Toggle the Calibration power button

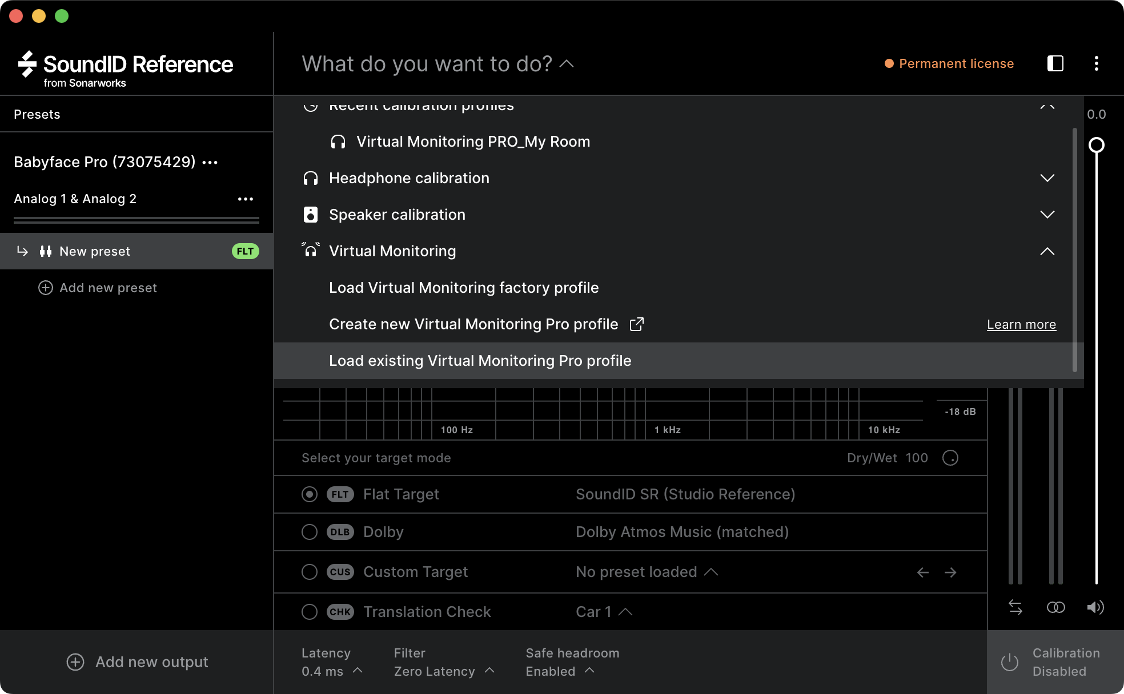pyautogui.click(x=1010, y=662)
